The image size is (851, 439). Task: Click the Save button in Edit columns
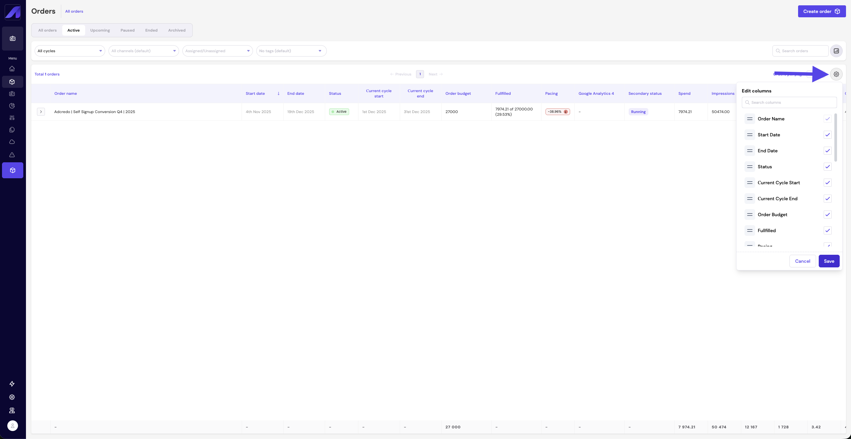pyautogui.click(x=829, y=261)
